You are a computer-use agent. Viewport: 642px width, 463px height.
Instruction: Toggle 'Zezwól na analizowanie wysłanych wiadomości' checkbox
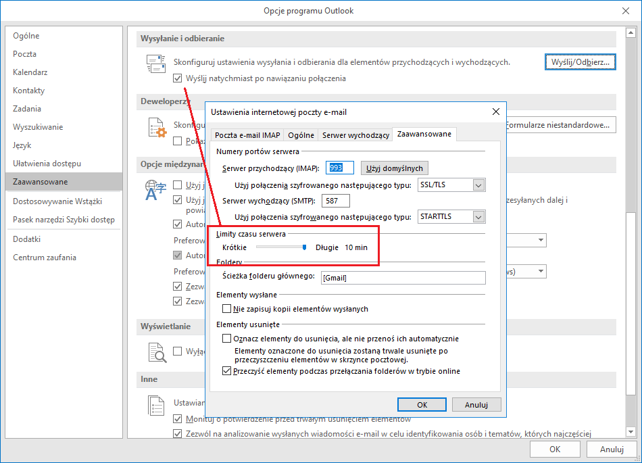coord(177,433)
